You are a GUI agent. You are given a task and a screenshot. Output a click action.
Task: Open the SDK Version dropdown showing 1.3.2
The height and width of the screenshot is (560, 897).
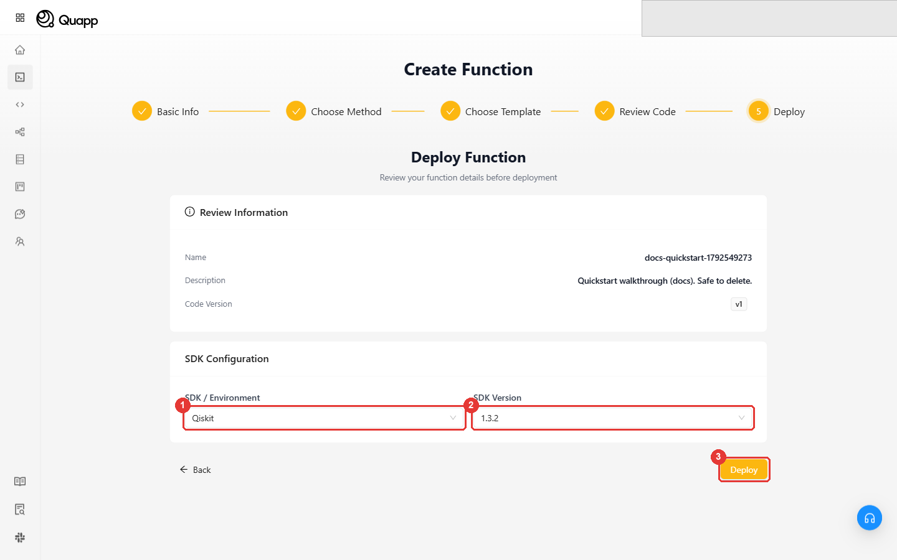click(613, 418)
